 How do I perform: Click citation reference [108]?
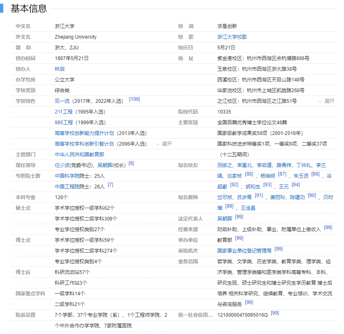pyautogui.click(x=135, y=99)
